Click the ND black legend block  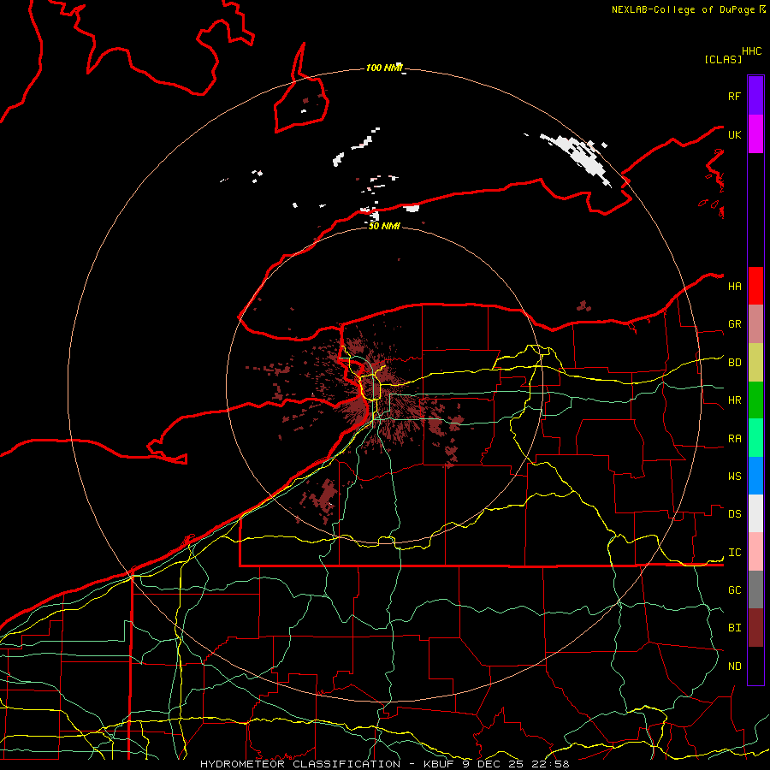tap(755, 666)
